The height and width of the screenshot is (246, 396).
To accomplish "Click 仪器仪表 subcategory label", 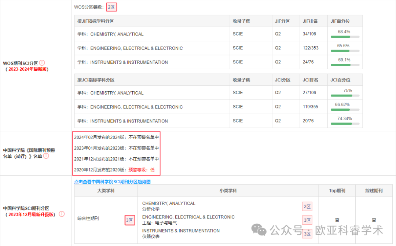I will [151, 236].
